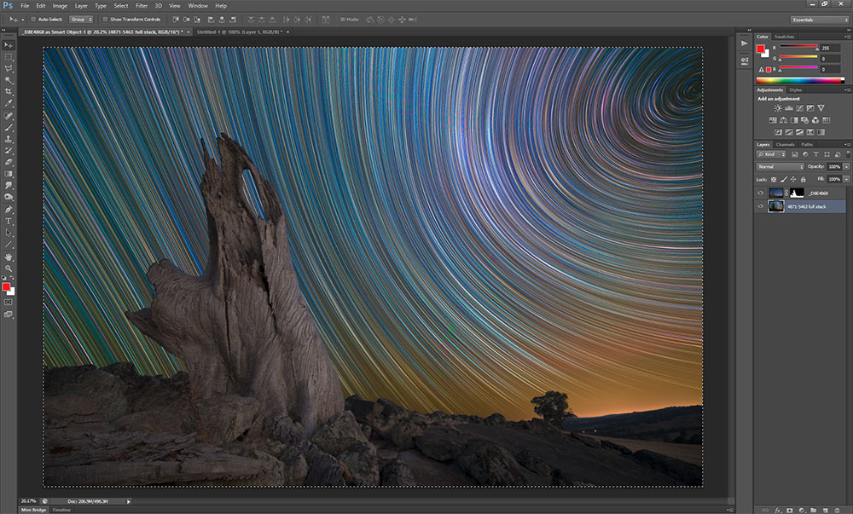
Task: Select the Eyedropper tool
Action: [x=9, y=103]
